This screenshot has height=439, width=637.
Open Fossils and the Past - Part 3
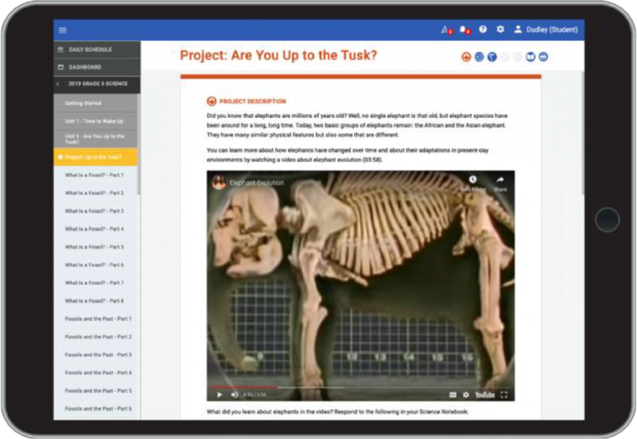pos(98,355)
